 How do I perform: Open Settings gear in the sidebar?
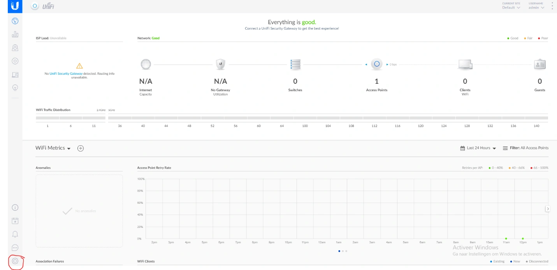[x=15, y=261]
